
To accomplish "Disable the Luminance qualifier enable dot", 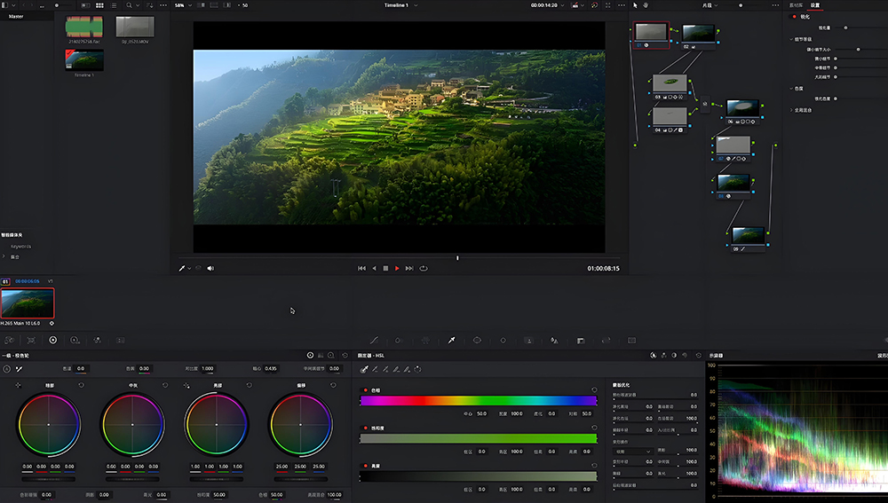I will pos(365,465).
